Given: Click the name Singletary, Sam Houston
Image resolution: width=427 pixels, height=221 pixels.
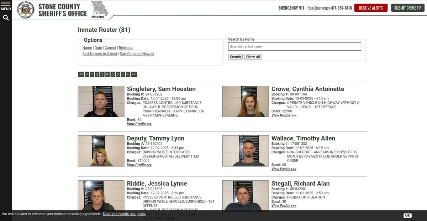Looking at the screenshot, I should click(161, 89).
